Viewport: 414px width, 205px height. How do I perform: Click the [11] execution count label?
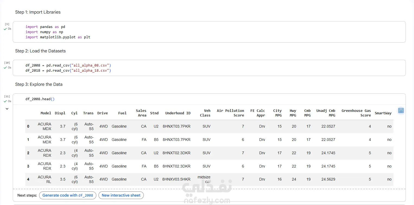pos(7,96)
